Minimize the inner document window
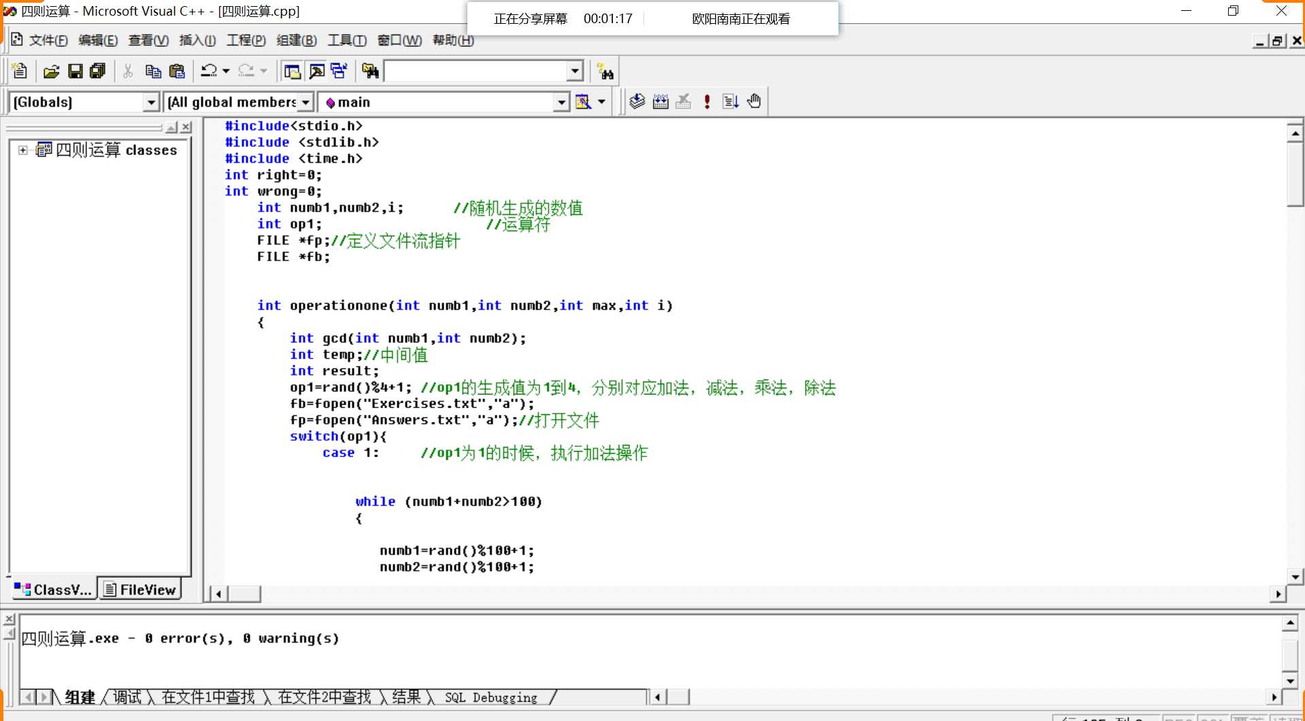 [x=1259, y=41]
